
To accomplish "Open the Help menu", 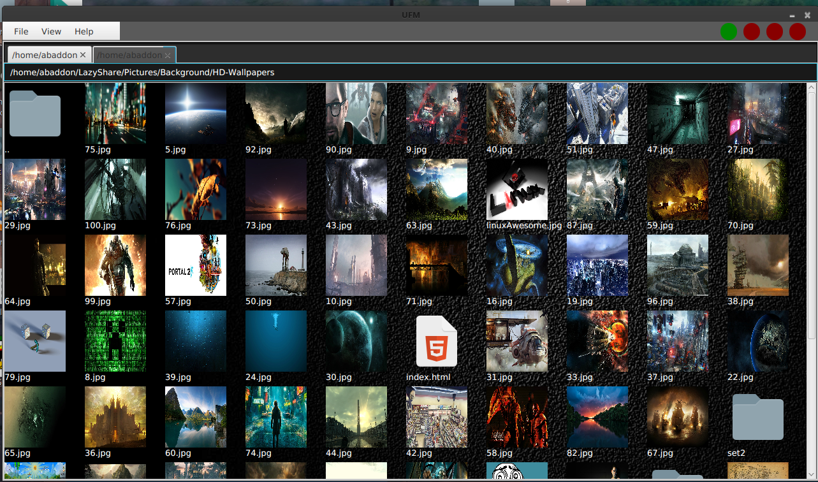I will pos(84,31).
